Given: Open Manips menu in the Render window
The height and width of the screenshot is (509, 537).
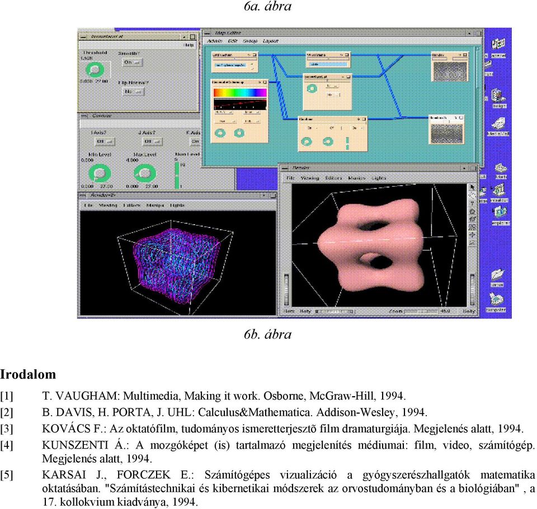Looking at the screenshot, I should (356, 178).
